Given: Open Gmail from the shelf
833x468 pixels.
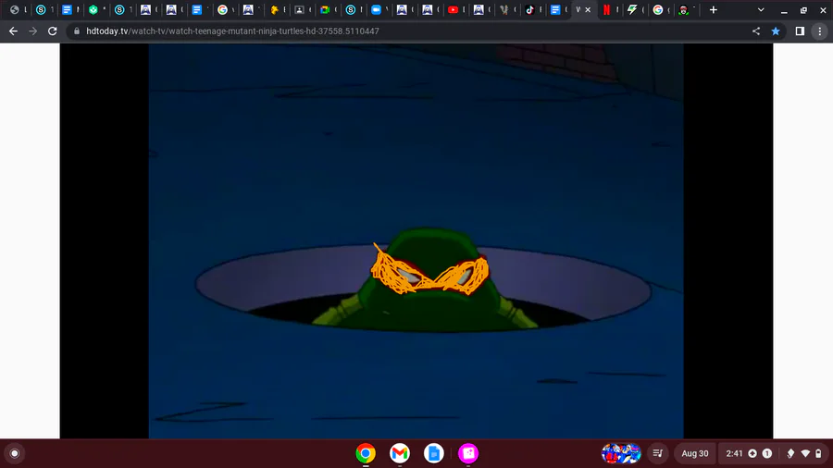Looking at the screenshot, I should pos(400,453).
